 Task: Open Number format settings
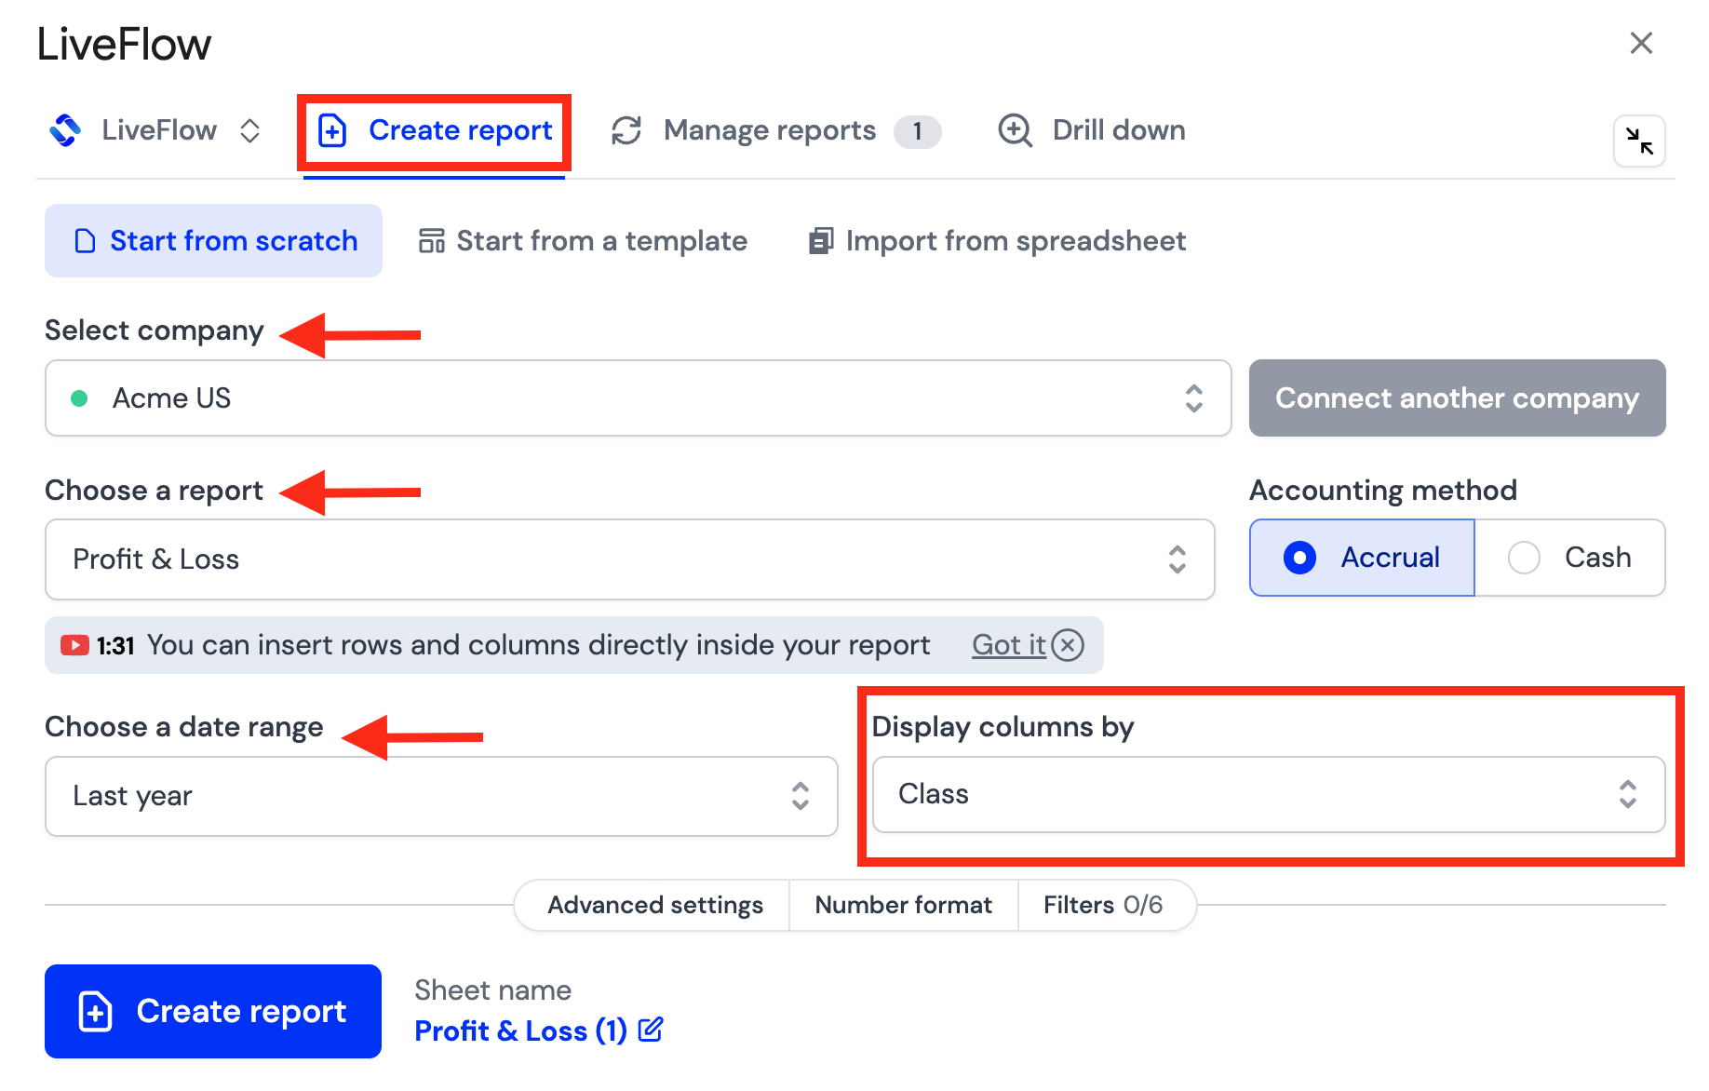[904, 905]
